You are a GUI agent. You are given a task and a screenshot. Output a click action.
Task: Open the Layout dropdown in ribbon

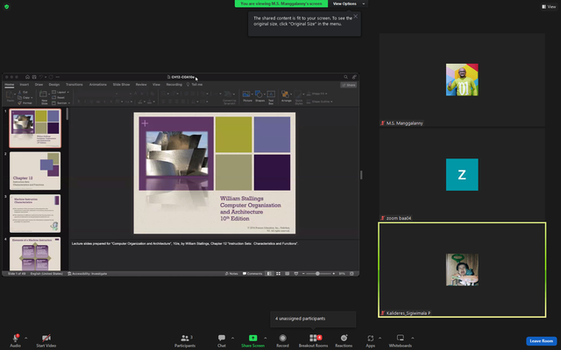coord(60,92)
